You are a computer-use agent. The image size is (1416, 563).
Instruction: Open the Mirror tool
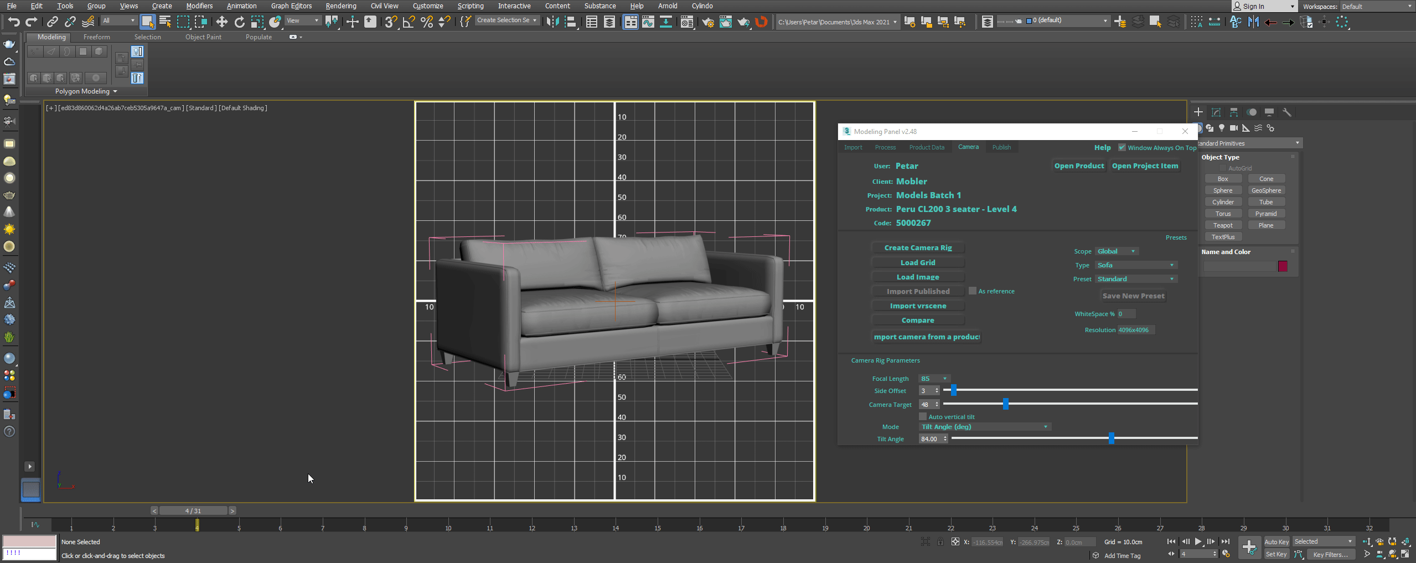552,22
